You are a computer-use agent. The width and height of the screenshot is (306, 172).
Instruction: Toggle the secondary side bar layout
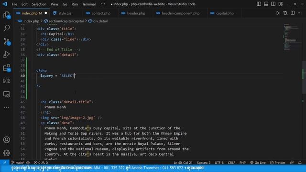pos(273,4)
